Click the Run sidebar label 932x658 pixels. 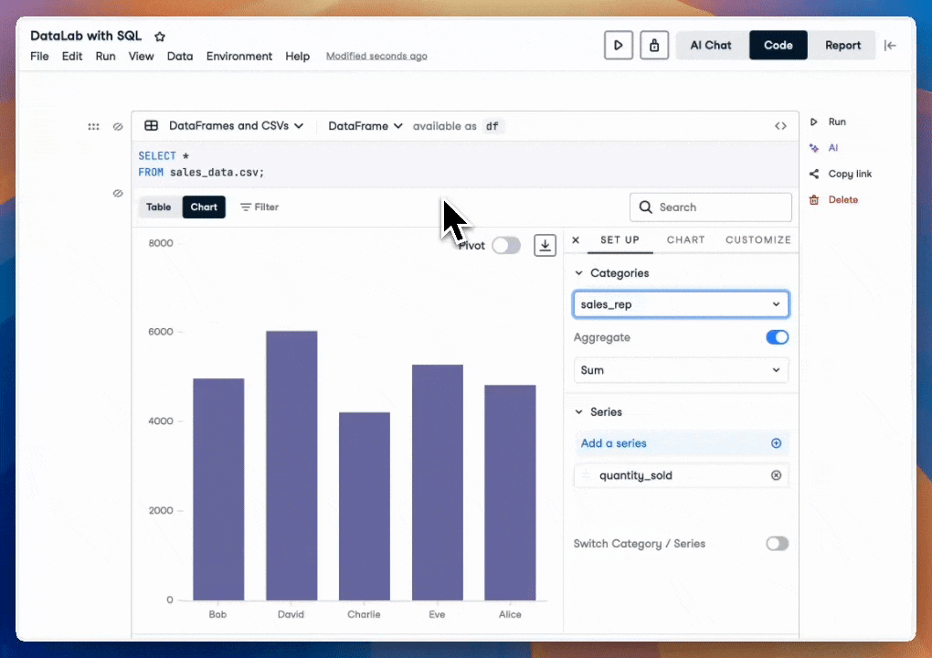(x=837, y=122)
